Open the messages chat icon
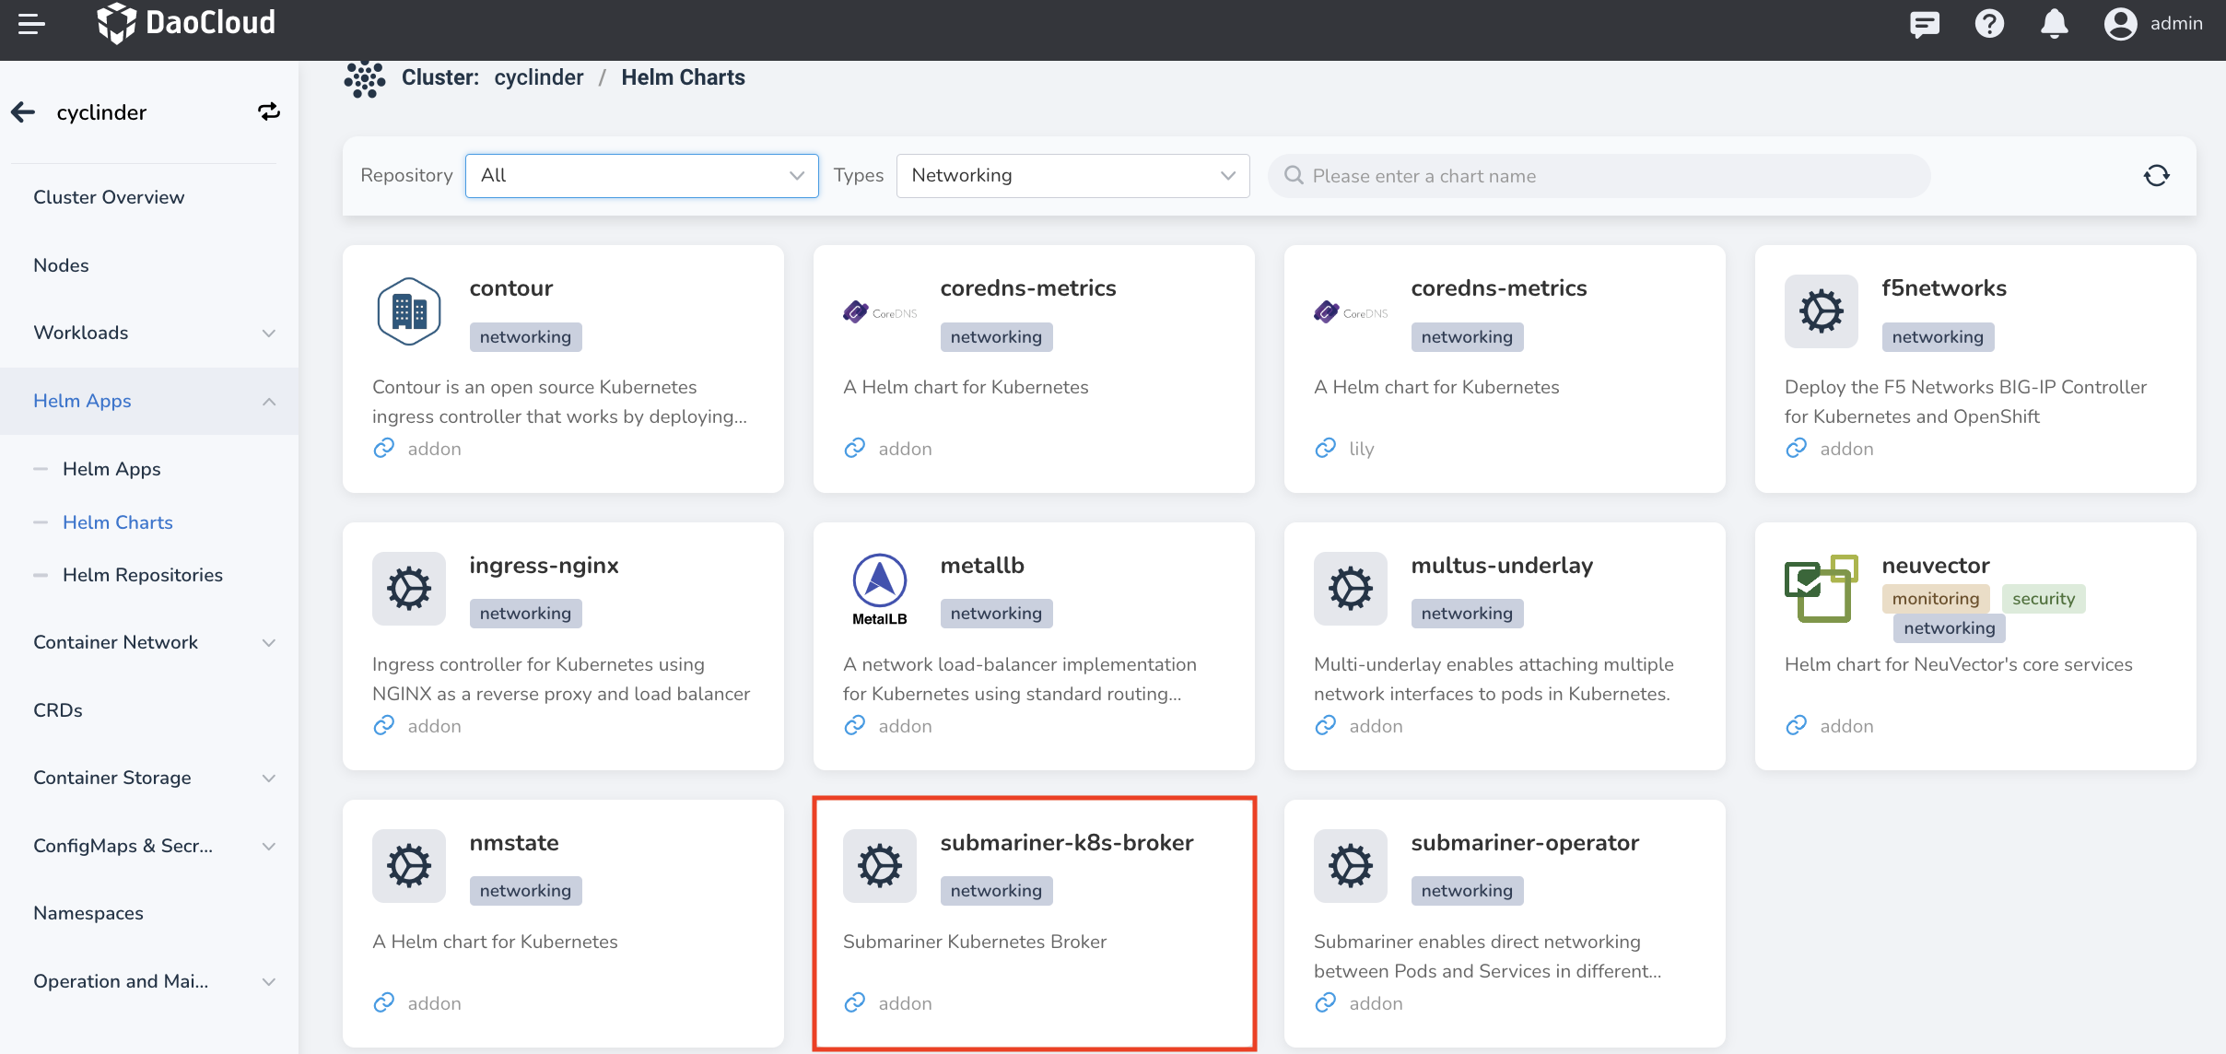The height and width of the screenshot is (1054, 2226). coord(1925,24)
